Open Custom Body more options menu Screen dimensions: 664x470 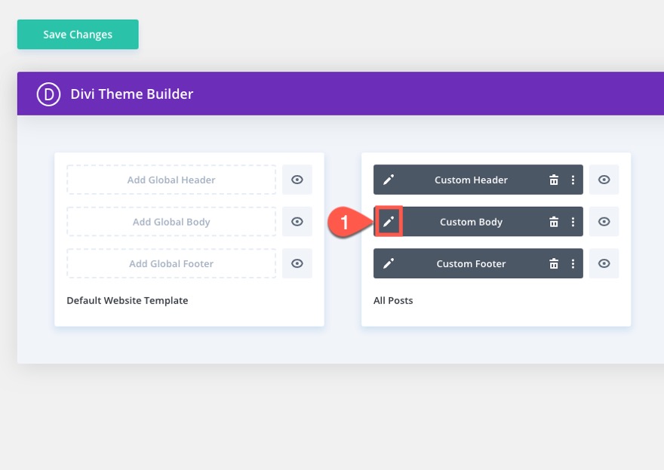coord(573,222)
